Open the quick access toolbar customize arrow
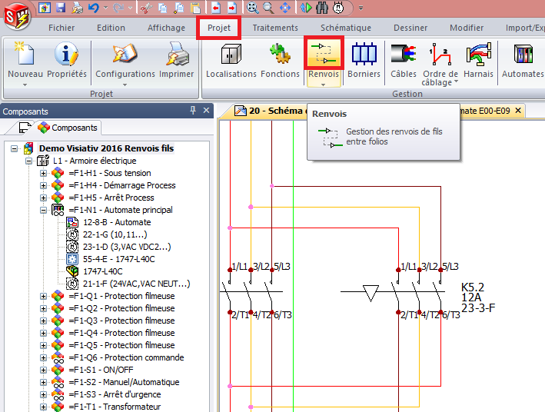The width and height of the screenshot is (545, 412). click(361, 8)
